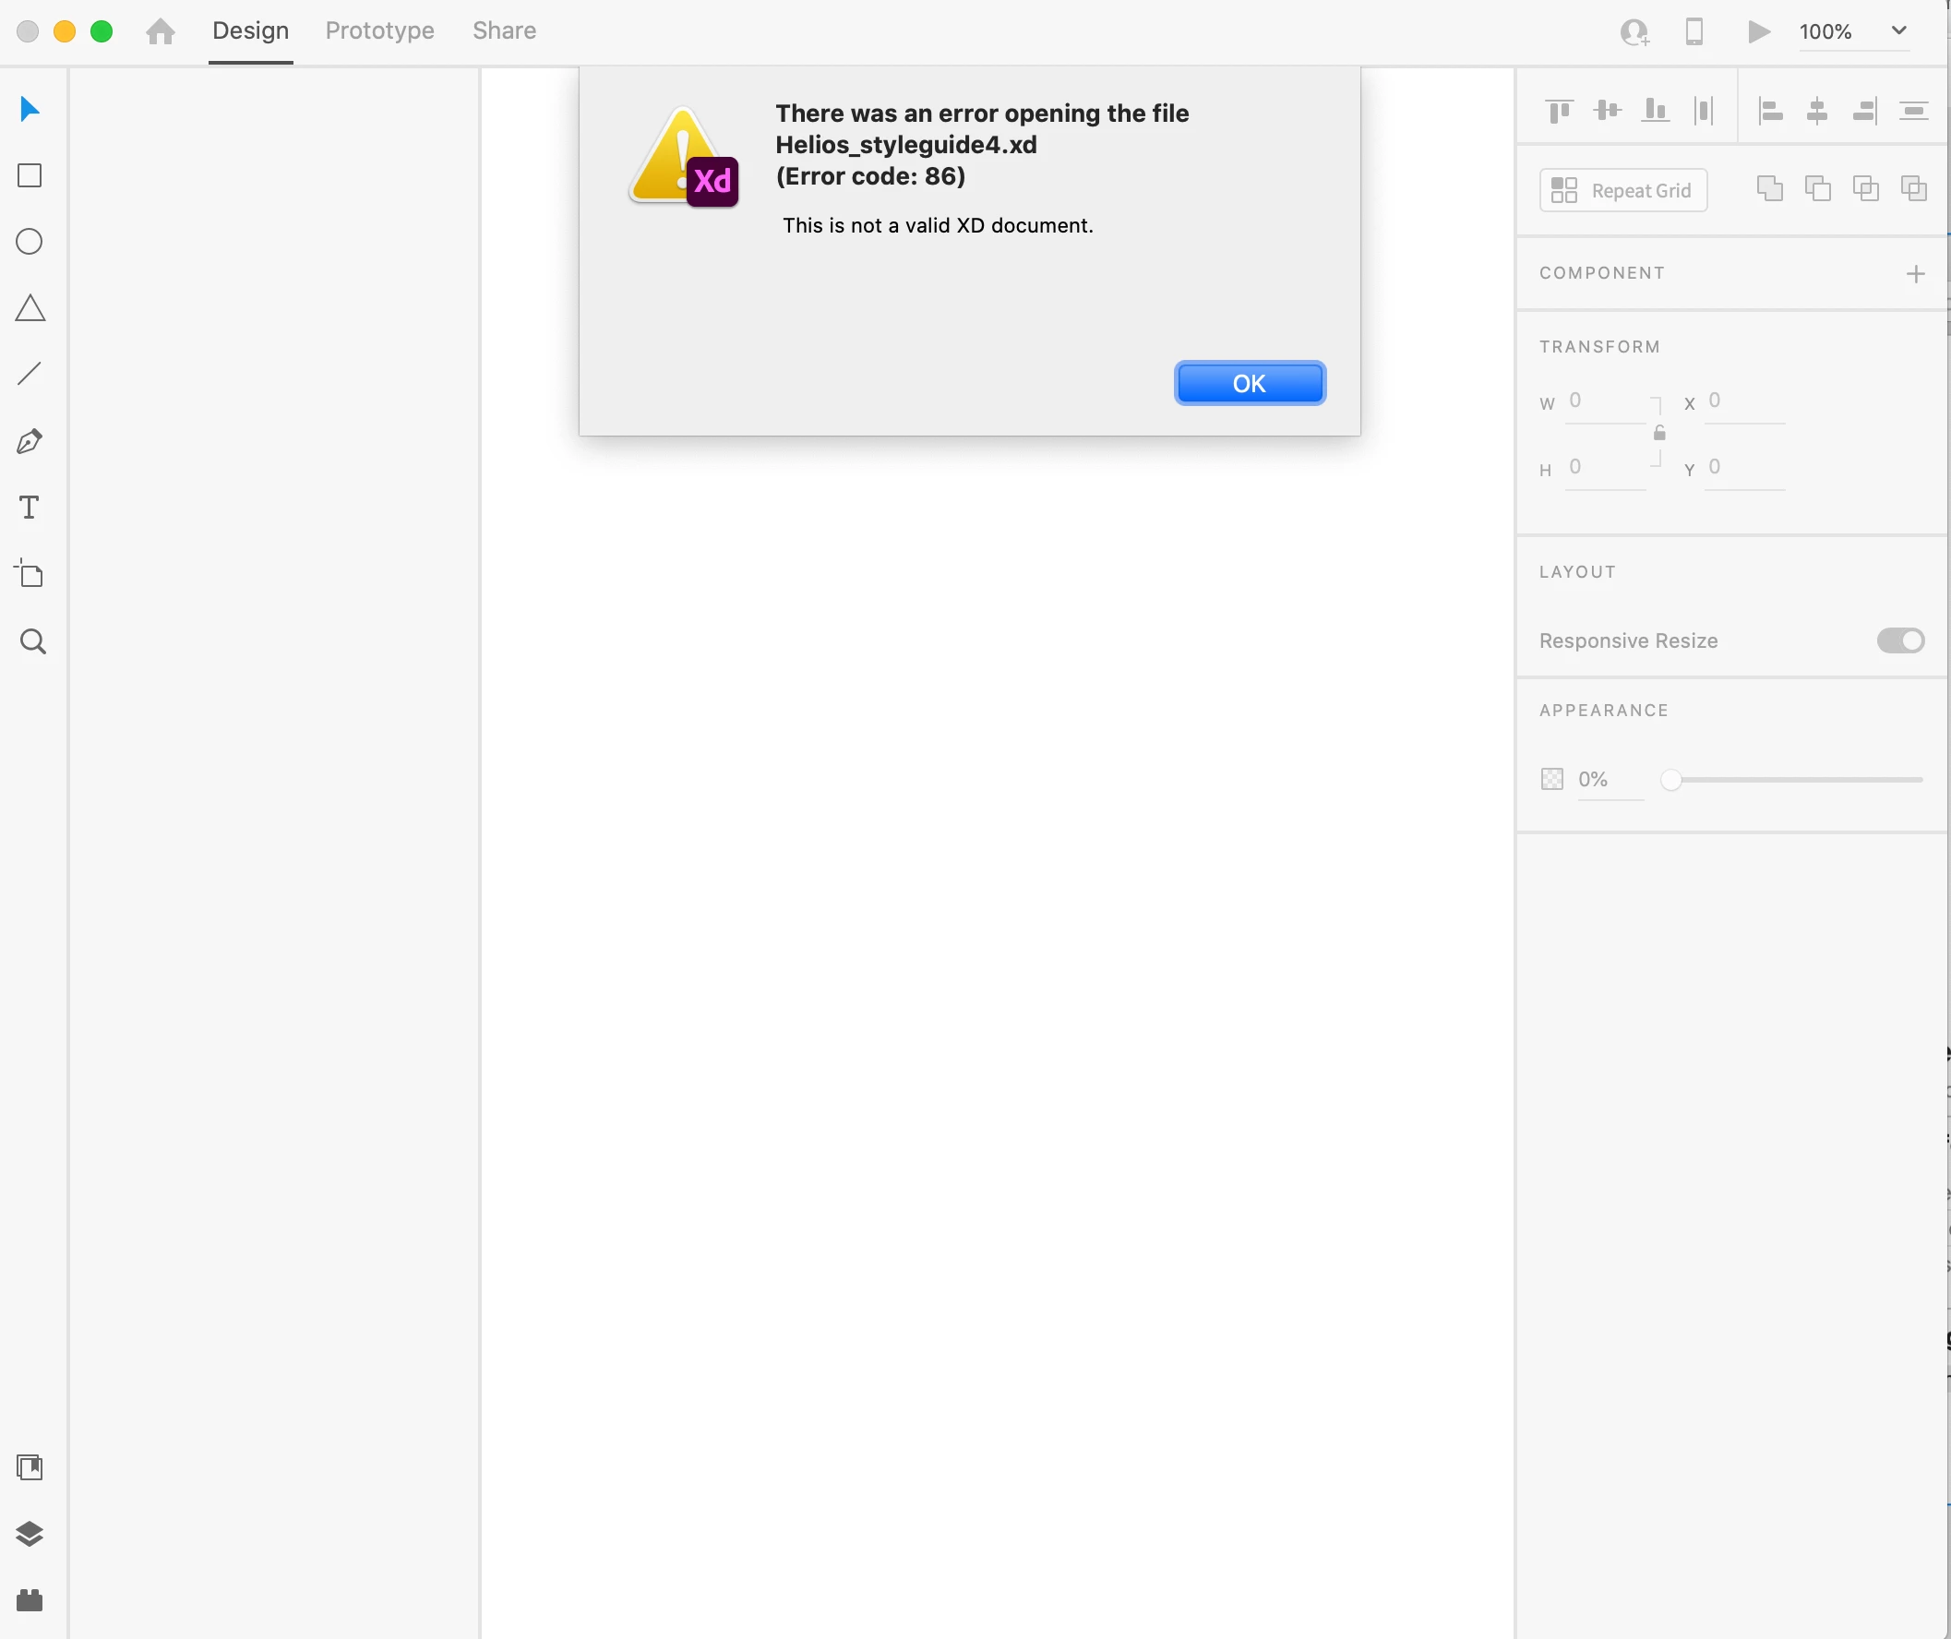Toggle the Responsive Resize switch
Screen dimensions: 1951x1639
click(1900, 640)
